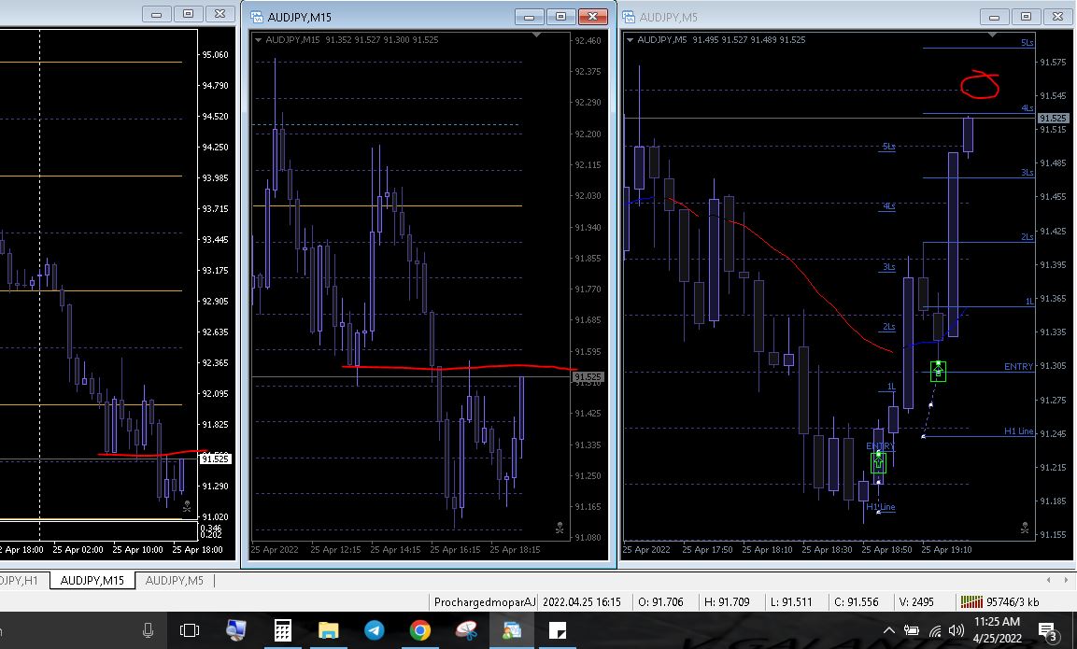
Task: Minimize the AUDJPY,M5 chart window
Action: (994, 17)
